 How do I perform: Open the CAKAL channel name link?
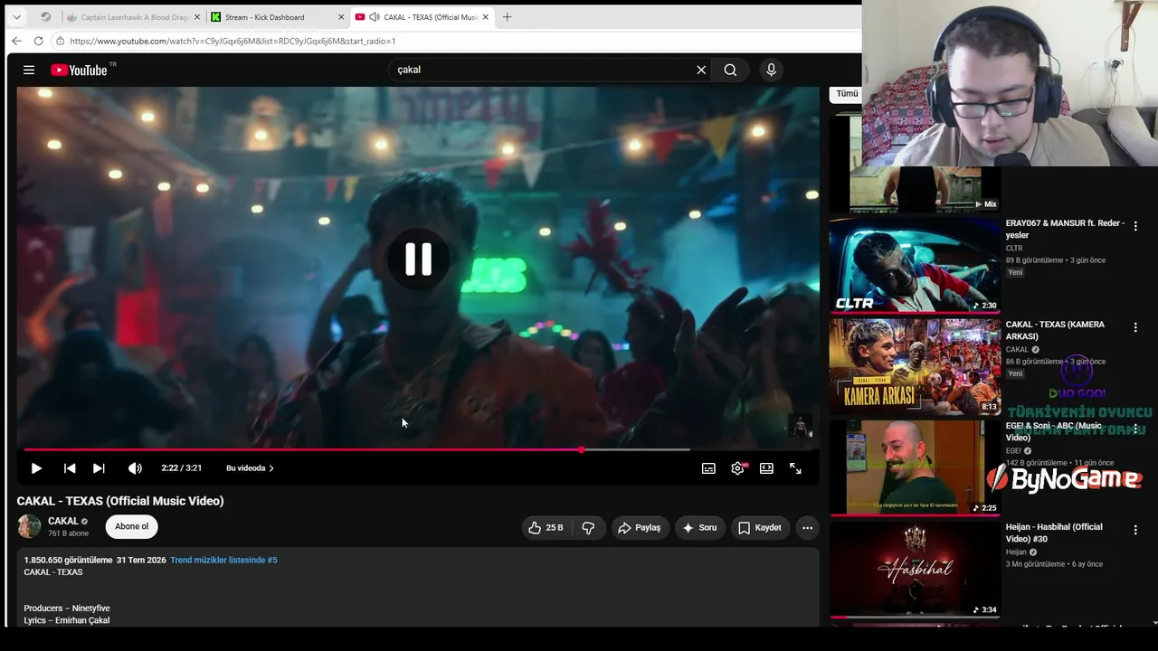pyautogui.click(x=63, y=521)
